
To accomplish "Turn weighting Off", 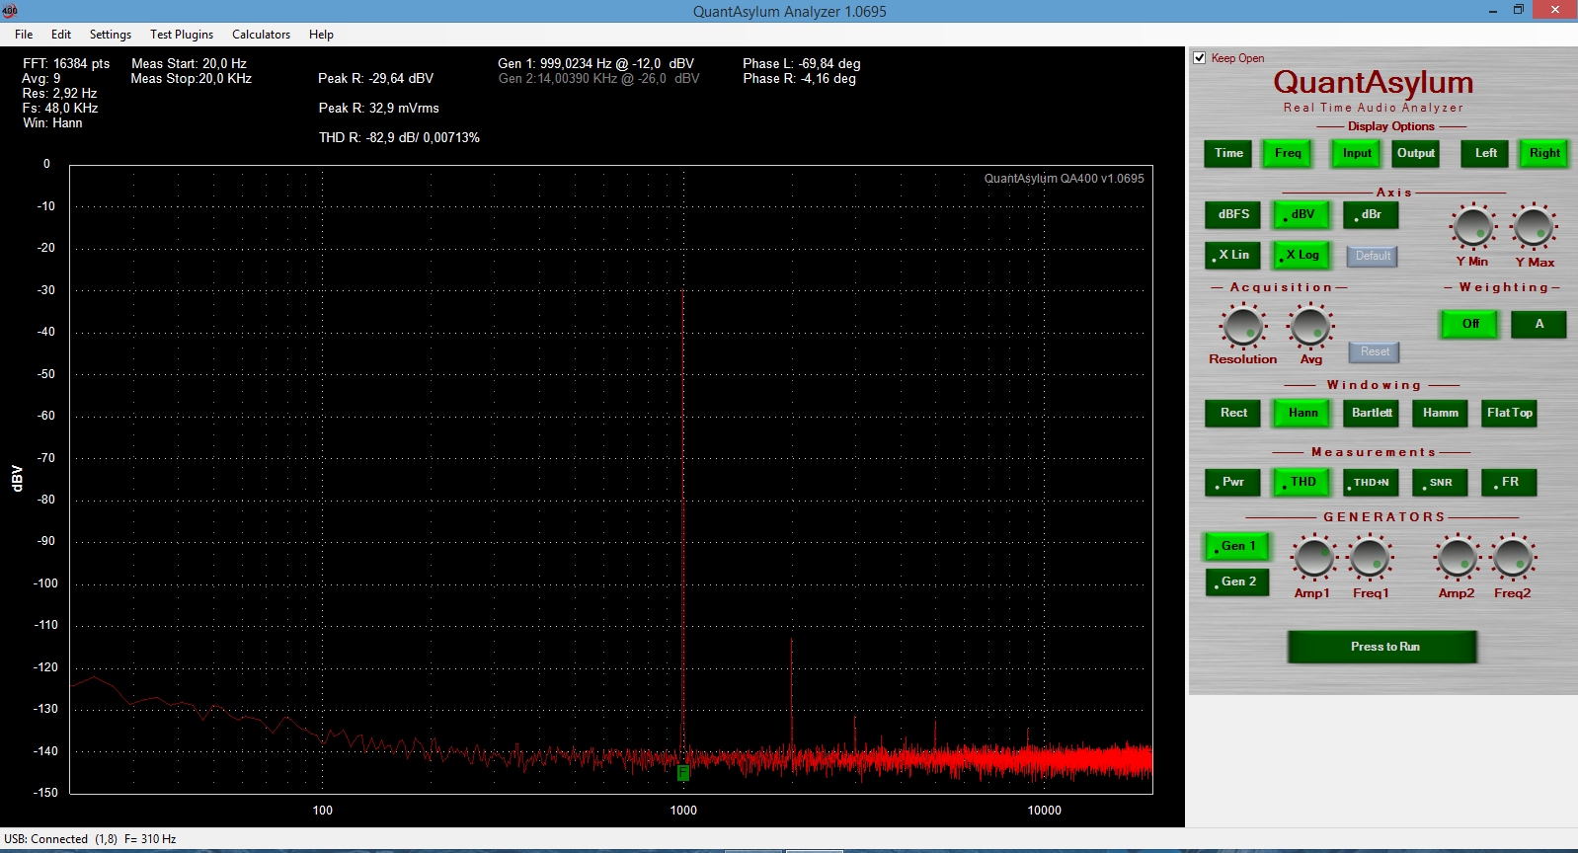I will coord(1470,324).
